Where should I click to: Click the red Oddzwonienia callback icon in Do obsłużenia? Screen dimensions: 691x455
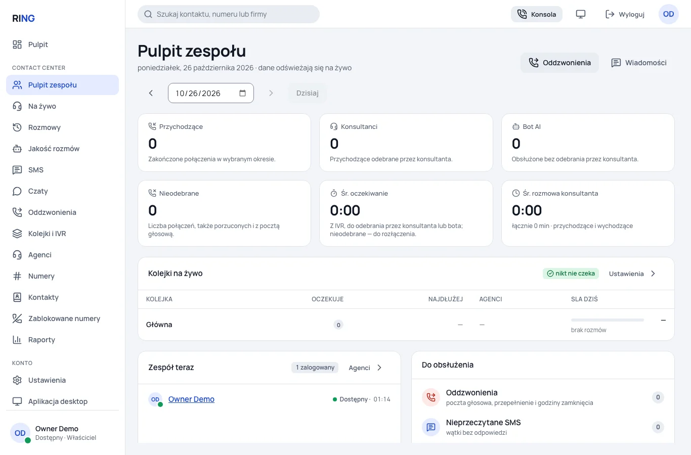[x=431, y=397]
